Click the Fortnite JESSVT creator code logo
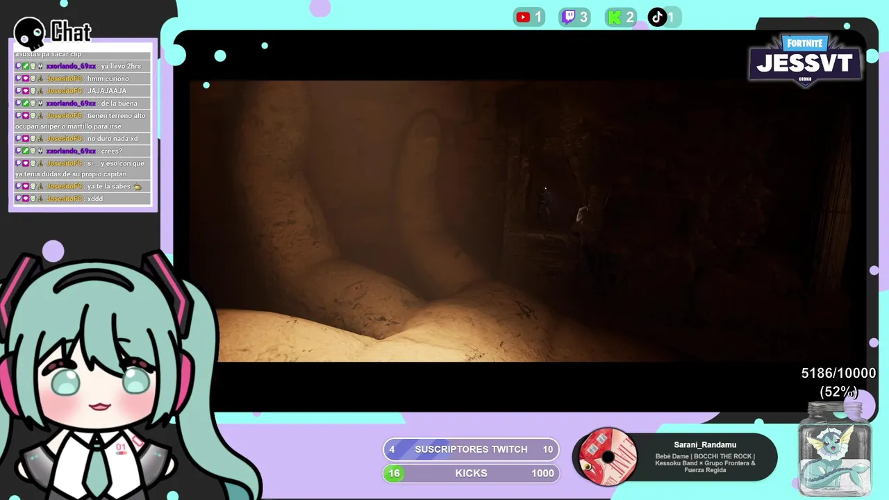The height and width of the screenshot is (500, 889). pos(805,60)
